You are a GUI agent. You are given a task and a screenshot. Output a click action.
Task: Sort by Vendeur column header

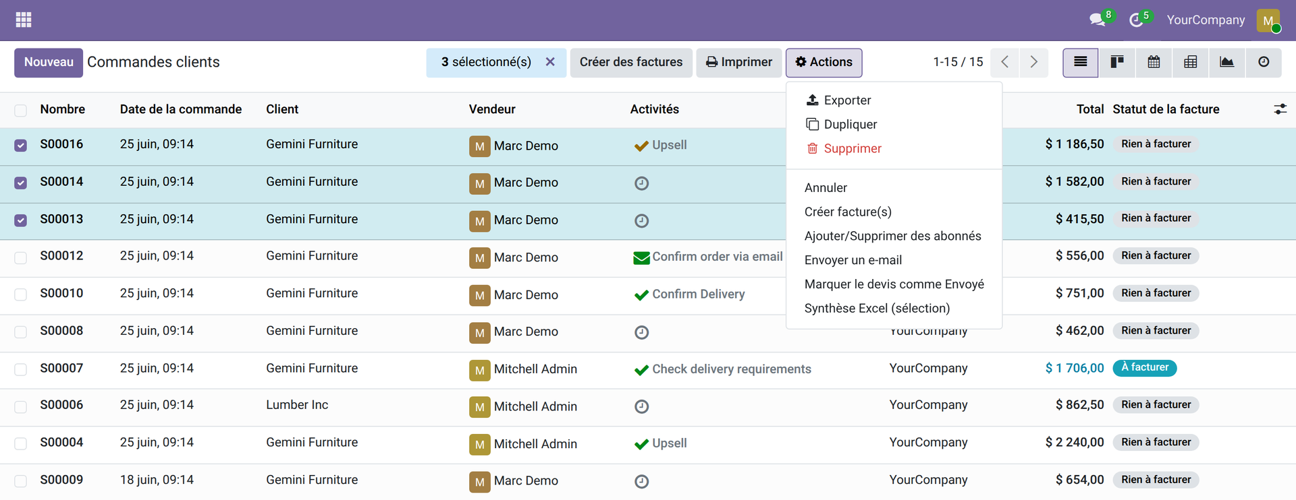coord(492,109)
